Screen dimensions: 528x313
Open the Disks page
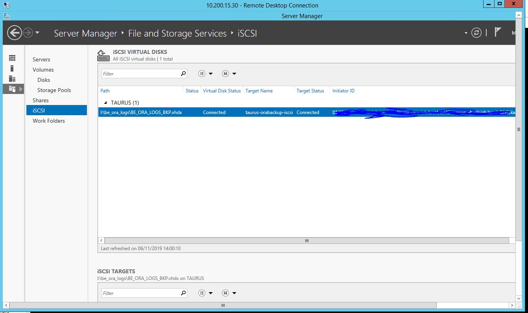(x=44, y=80)
